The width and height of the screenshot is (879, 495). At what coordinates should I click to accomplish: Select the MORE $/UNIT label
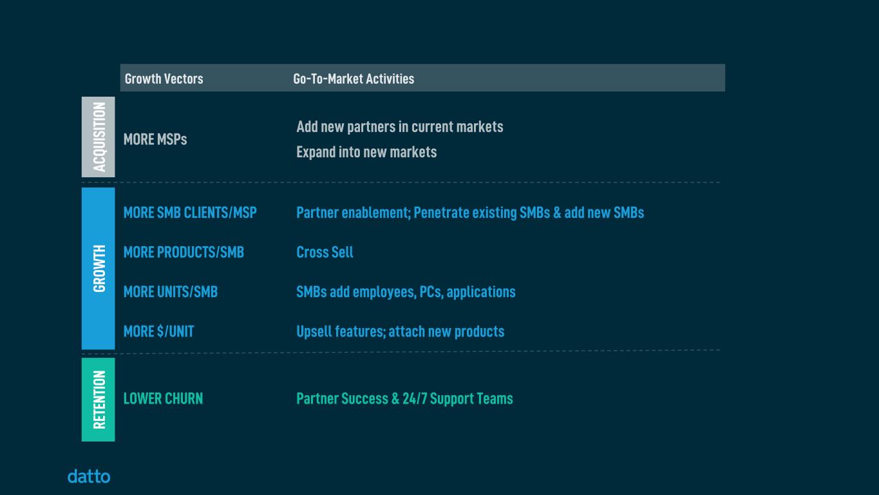click(x=158, y=331)
